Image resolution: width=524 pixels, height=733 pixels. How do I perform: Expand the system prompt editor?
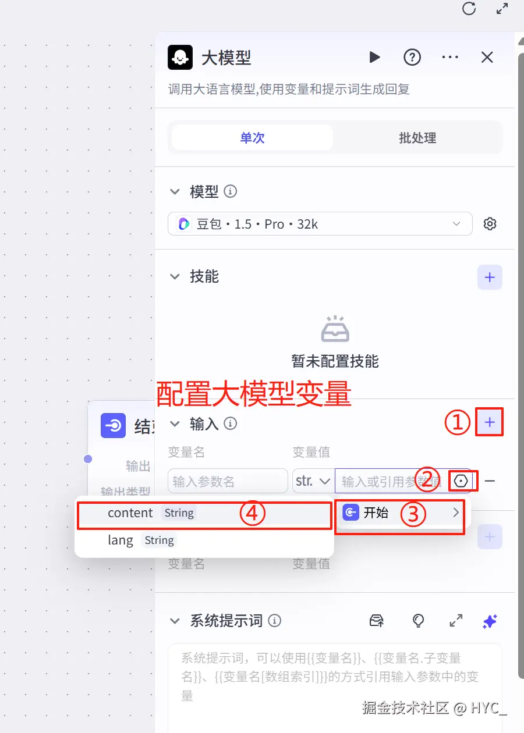click(x=456, y=621)
